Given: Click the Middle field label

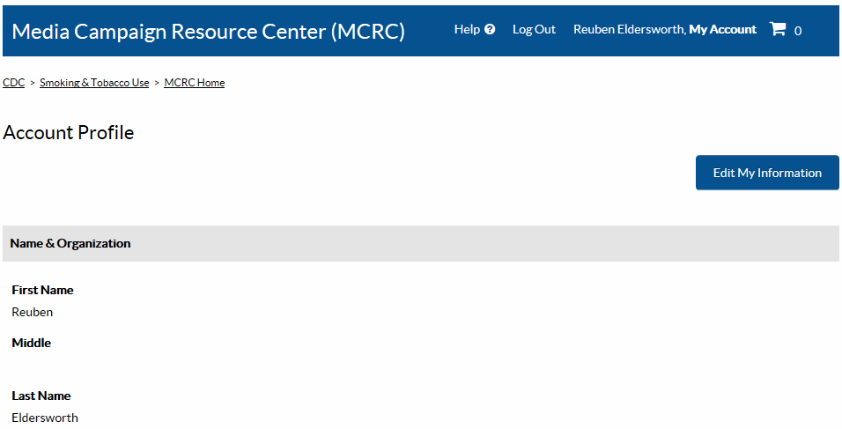Looking at the screenshot, I should coord(31,344).
